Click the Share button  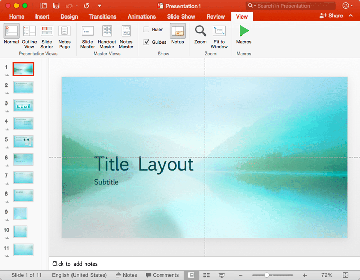coord(331,15)
